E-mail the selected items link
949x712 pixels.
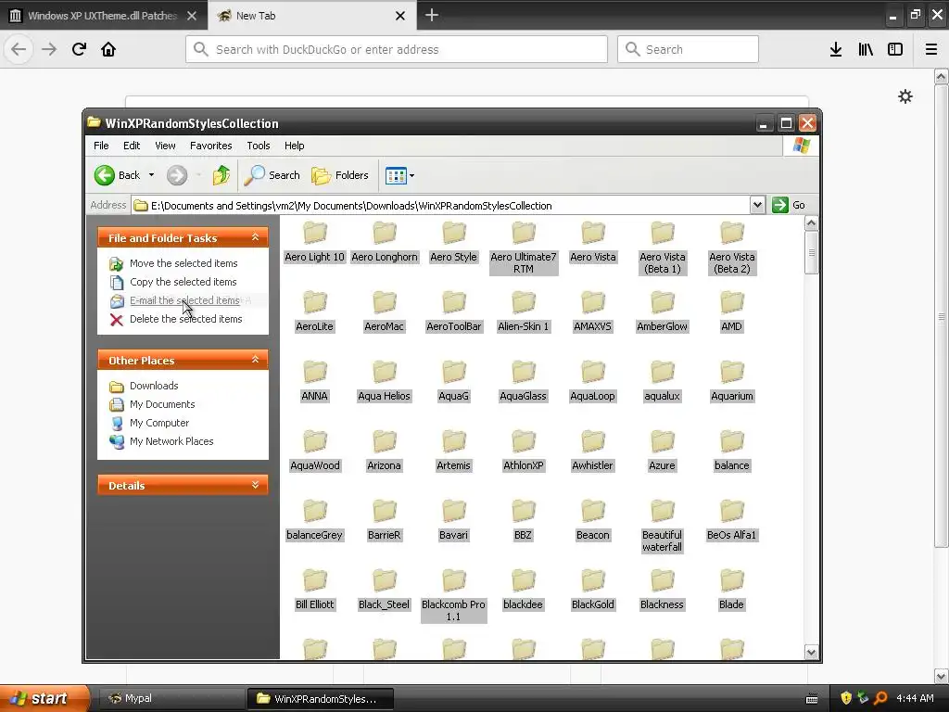pos(184,300)
